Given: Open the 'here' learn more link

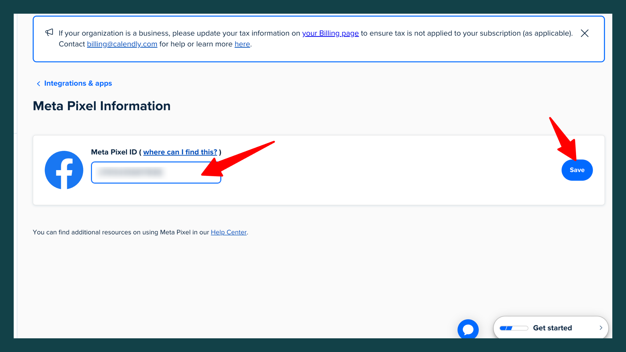Looking at the screenshot, I should [242, 44].
